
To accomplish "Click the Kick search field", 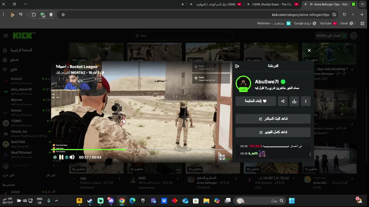I will click(x=182, y=36).
